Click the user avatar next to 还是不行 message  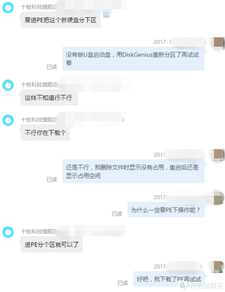pyautogui.click(x=219, y=155)
